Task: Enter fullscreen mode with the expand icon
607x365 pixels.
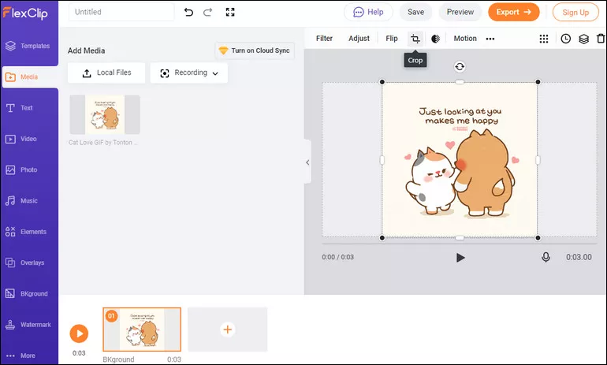Action: pos(230,13)
